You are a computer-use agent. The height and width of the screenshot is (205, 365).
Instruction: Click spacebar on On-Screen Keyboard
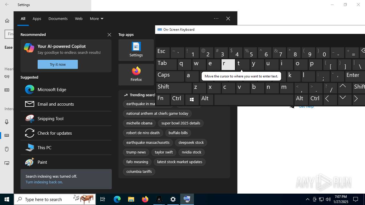coord(254,100)
